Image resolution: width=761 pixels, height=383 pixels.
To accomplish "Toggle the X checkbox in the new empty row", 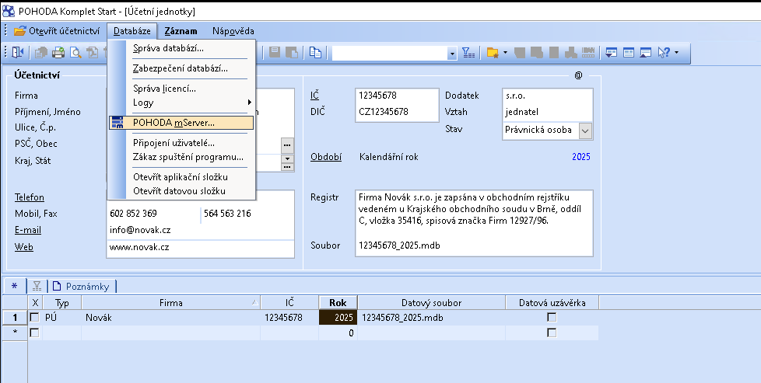I will pos(34,333).
